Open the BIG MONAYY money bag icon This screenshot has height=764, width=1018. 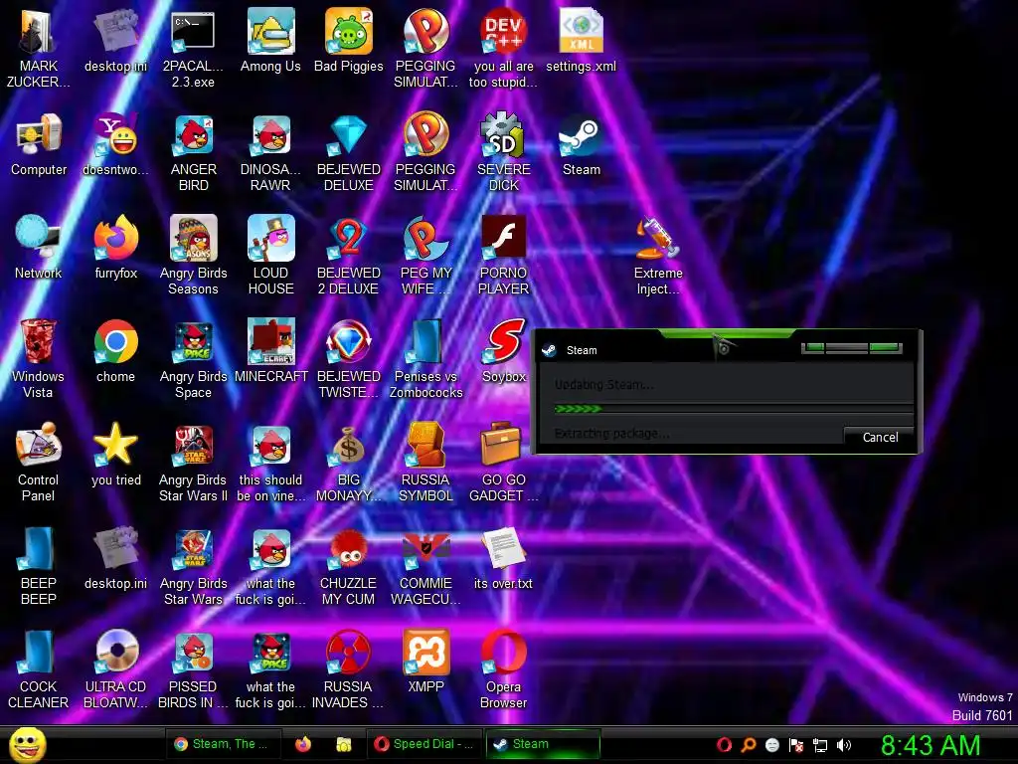point(349,462)
